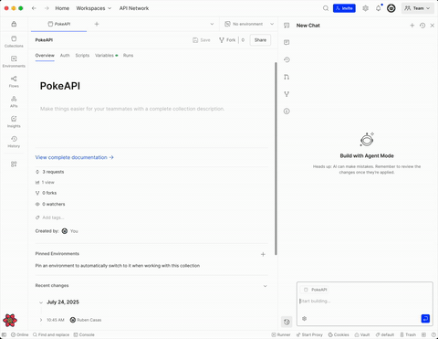Screen dimensions: 438x339
Task: Close the New Chat panel
Action: coord(433,26)
